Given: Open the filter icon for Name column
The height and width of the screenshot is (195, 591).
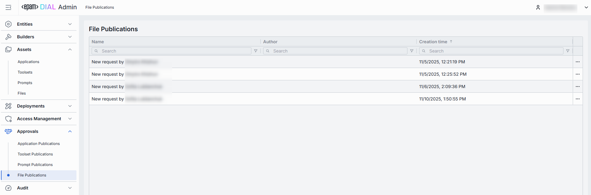Looking at the screenshot, I should pyautogui.click(x=256, y=51).
